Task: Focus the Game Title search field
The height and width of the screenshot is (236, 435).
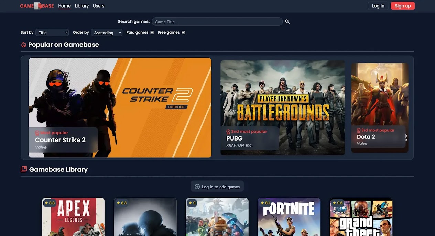Action: point(217,22)
